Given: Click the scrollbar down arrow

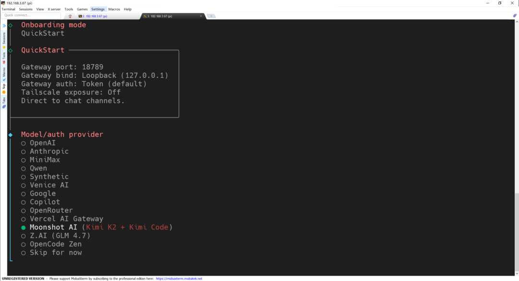Looking at the screenshot, I should [x=517, y=273].
